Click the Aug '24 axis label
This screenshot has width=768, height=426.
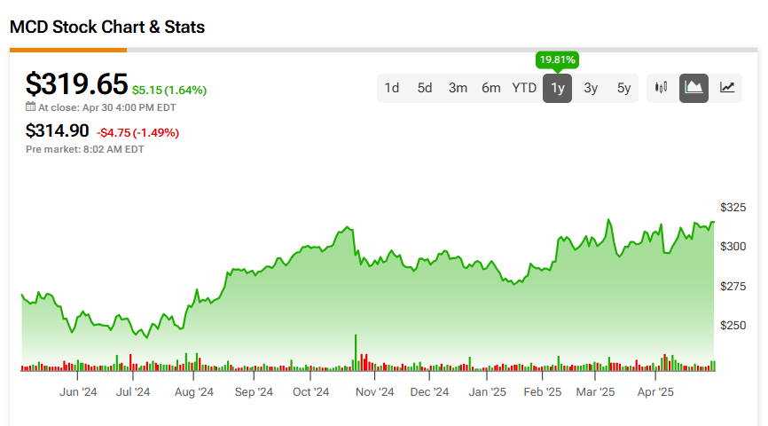point(194,392)
